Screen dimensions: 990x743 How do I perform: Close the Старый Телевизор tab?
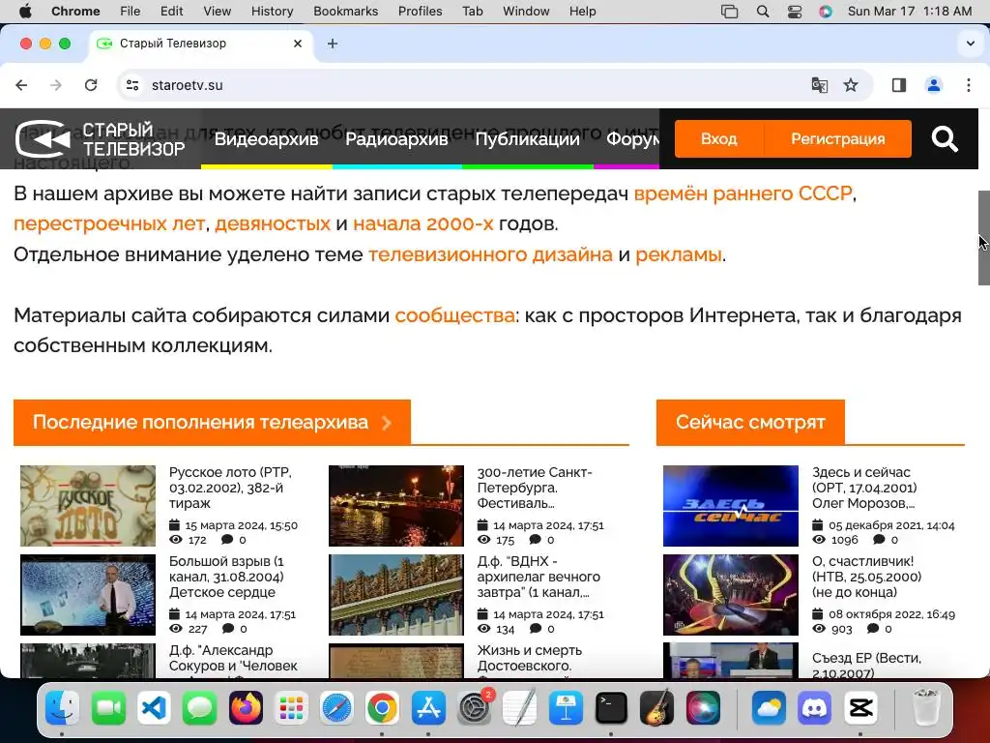coord(298,44)
